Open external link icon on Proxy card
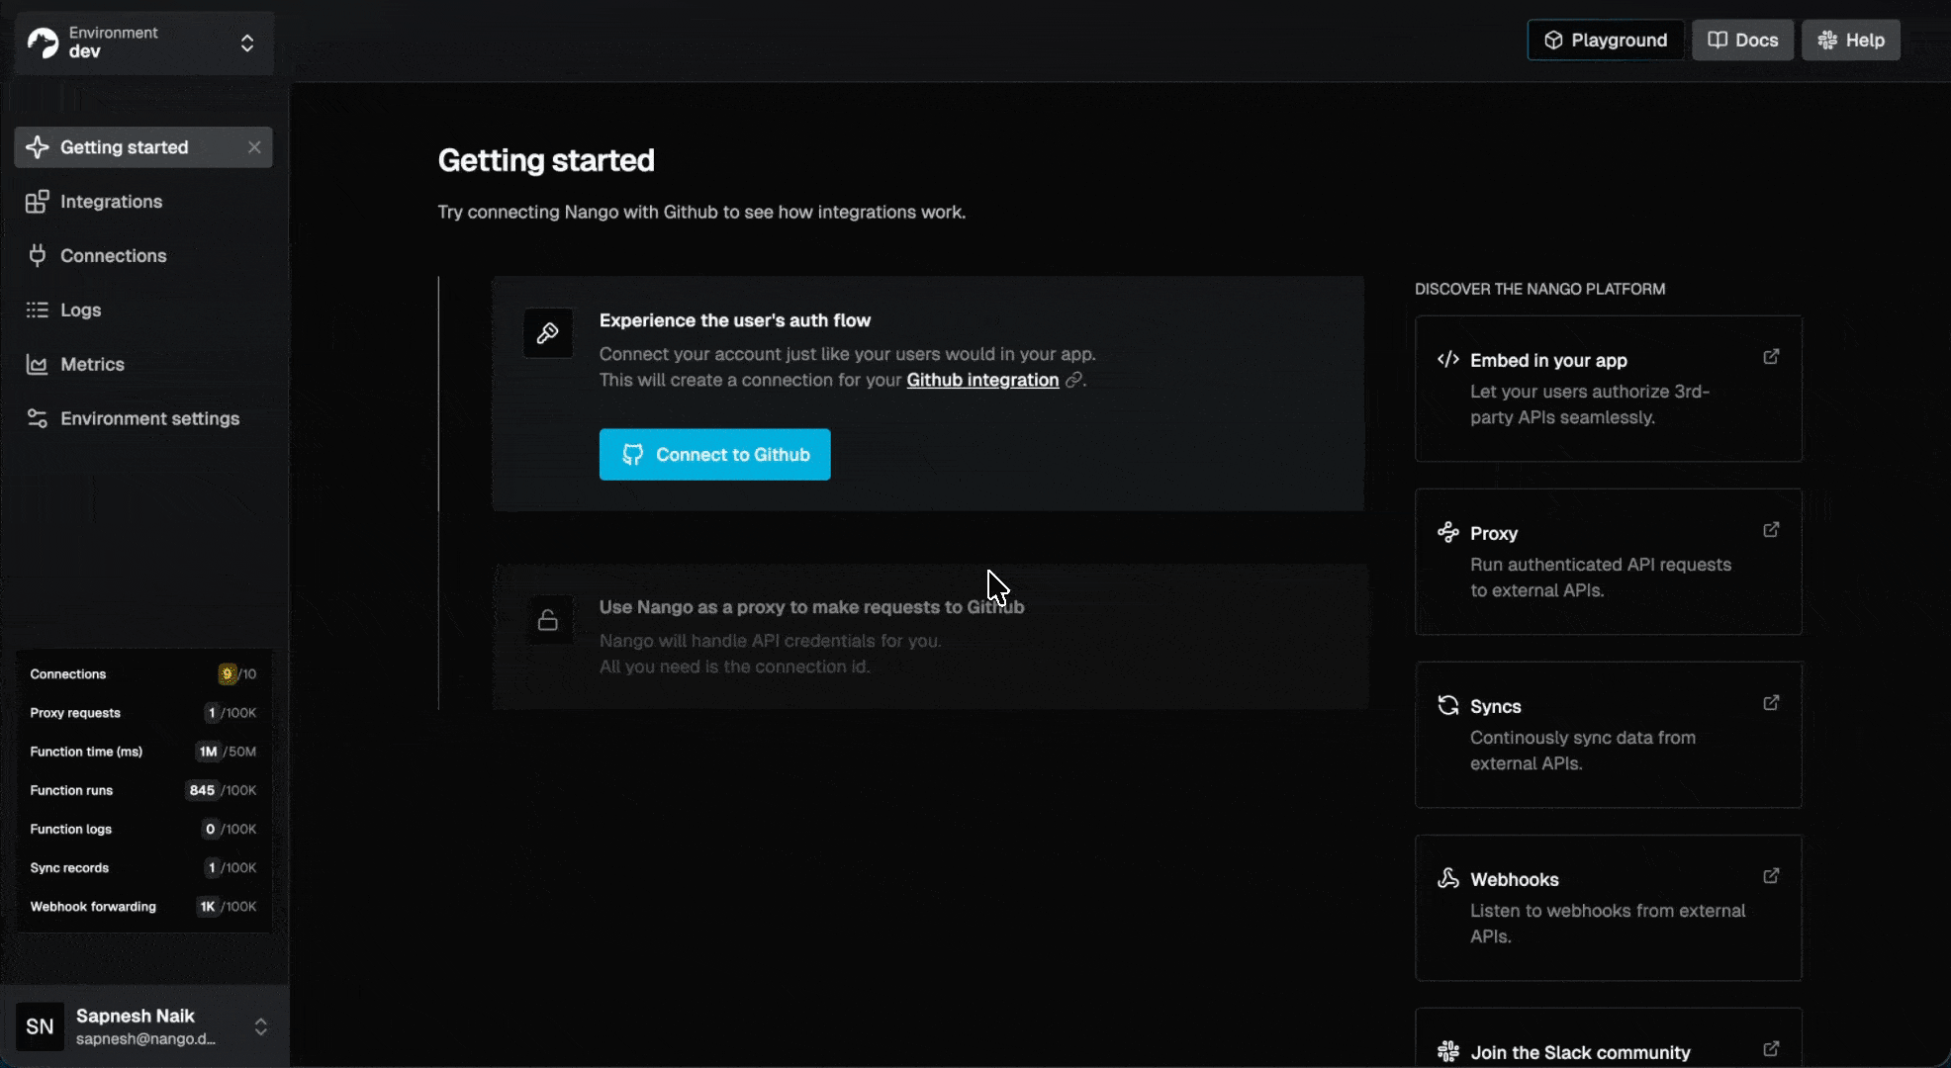Screen dimensions: 1951x1068 coord(1771,530)
